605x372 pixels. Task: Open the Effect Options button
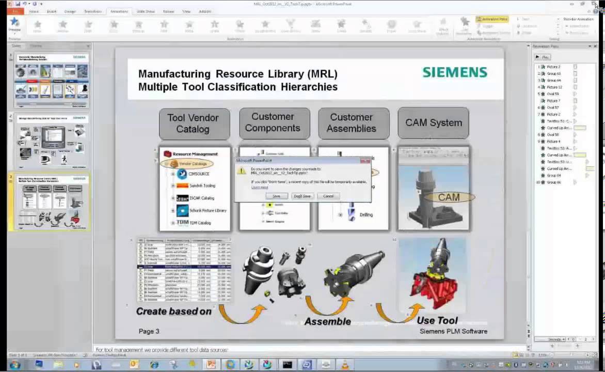[443, 26]
